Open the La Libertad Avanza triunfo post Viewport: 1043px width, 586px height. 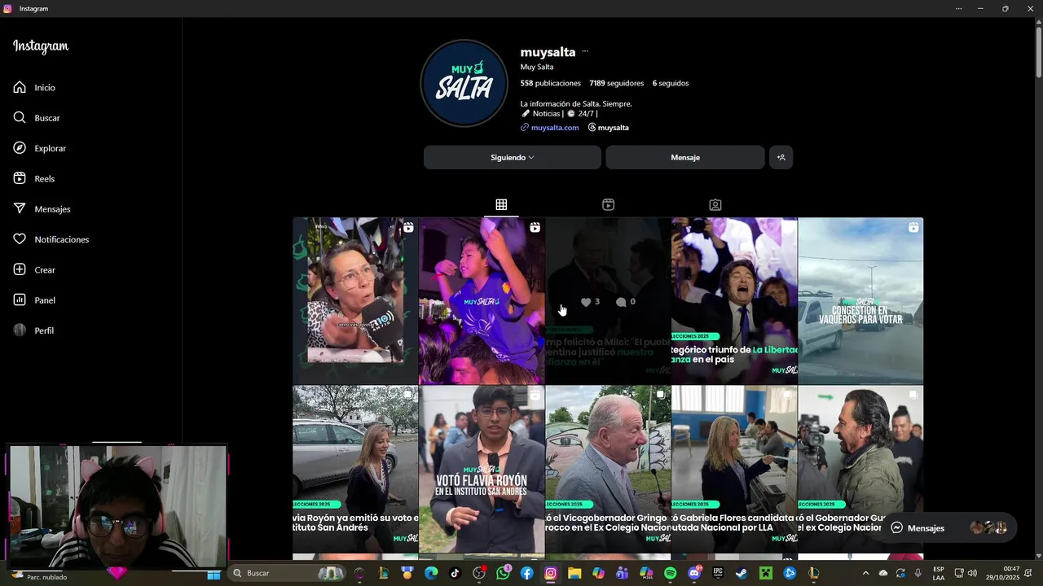point(734,300)
